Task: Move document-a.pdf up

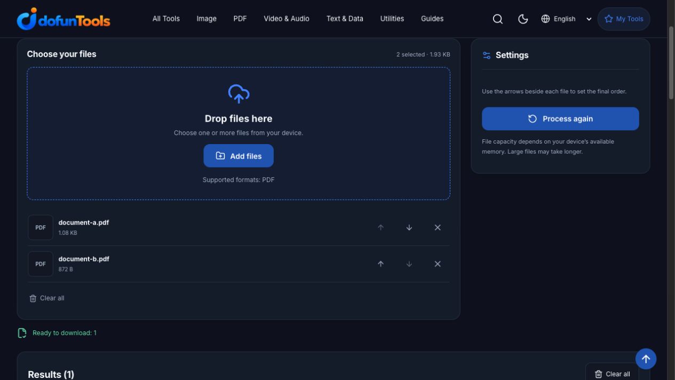Action: coord(380,227)
